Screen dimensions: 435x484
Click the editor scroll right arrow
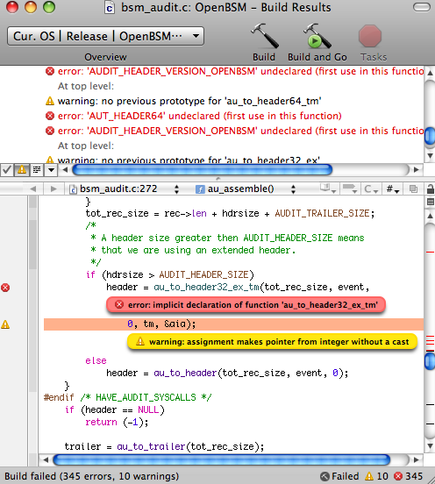pyautogui.click(x=417, y=460)
